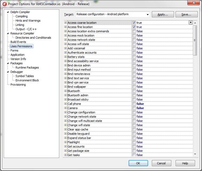Uncheck the Access fine location checkbox
This screenshot has width=202, height=171.
tap(134, 27)
